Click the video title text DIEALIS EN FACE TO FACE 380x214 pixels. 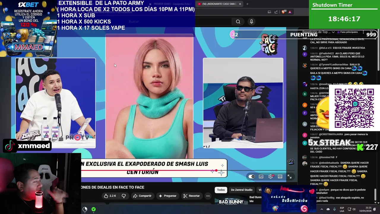(x=121, y=187)
